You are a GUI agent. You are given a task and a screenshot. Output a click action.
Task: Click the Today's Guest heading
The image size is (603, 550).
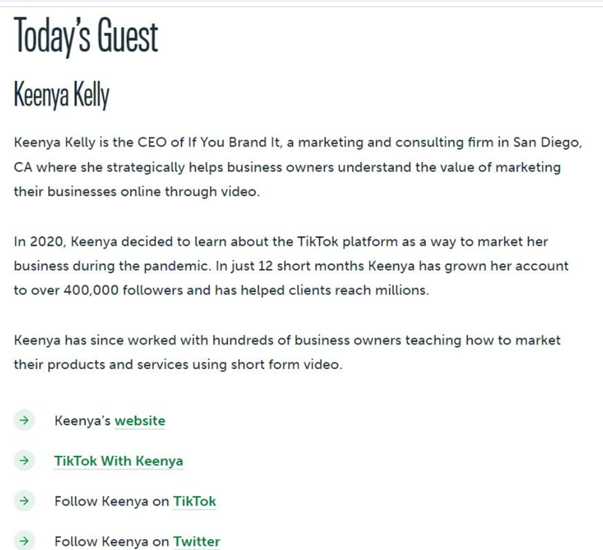[x=86, y=37]
